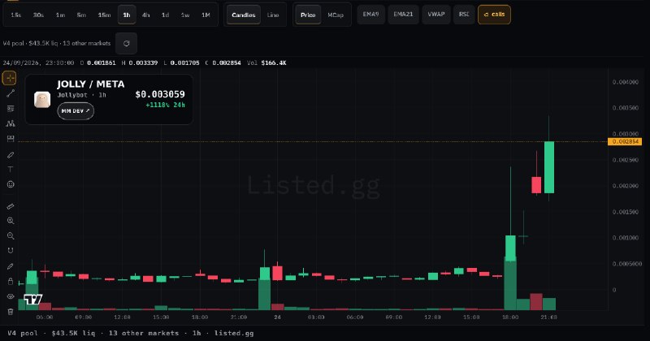The width and height of the screenshot is (650, 341).
Task: Select the crosshair cursor tool
Action: 10,78
